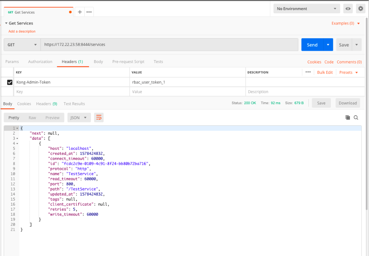The image size is (369, 256).
Task: Click the 200 OK status text
Action: coord(250,103)
